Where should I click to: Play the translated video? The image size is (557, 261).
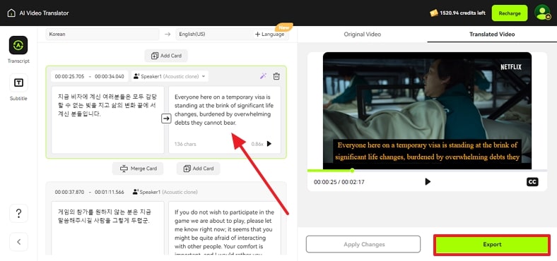[x=428, y=181]
